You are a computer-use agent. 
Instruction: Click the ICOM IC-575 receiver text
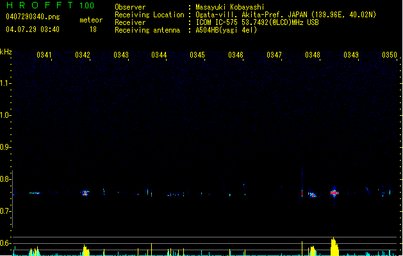pos(257,22)
